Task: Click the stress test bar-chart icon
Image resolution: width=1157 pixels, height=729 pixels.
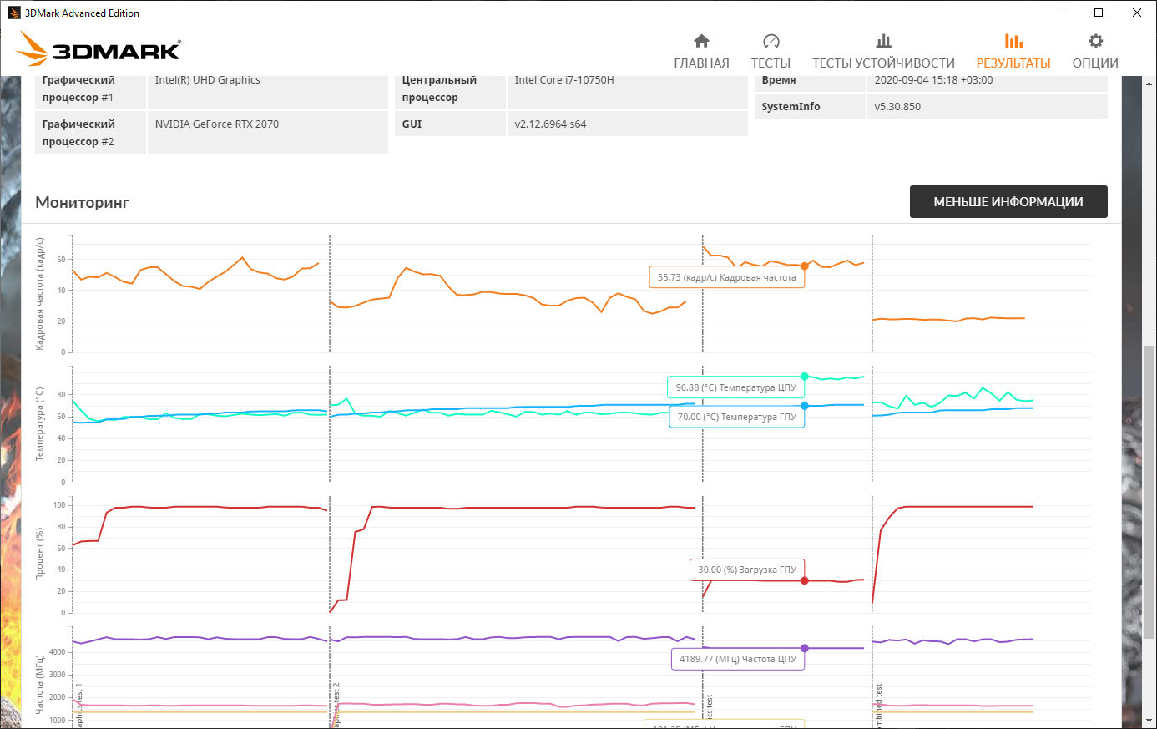Action: pyautogui.click(x=883, y=41)
